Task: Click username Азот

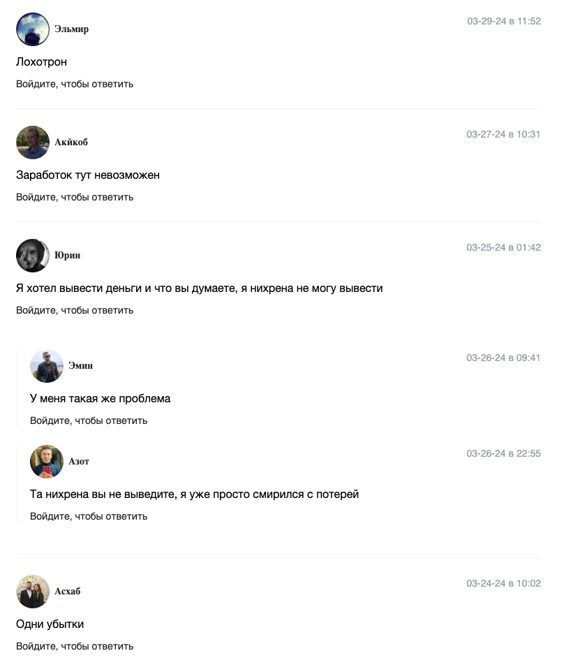Action: point(79,461)
